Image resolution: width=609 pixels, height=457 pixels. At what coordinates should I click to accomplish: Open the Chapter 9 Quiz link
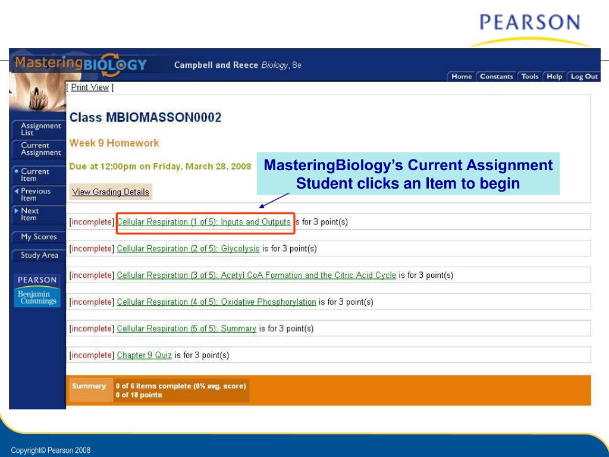click(144, 355)
